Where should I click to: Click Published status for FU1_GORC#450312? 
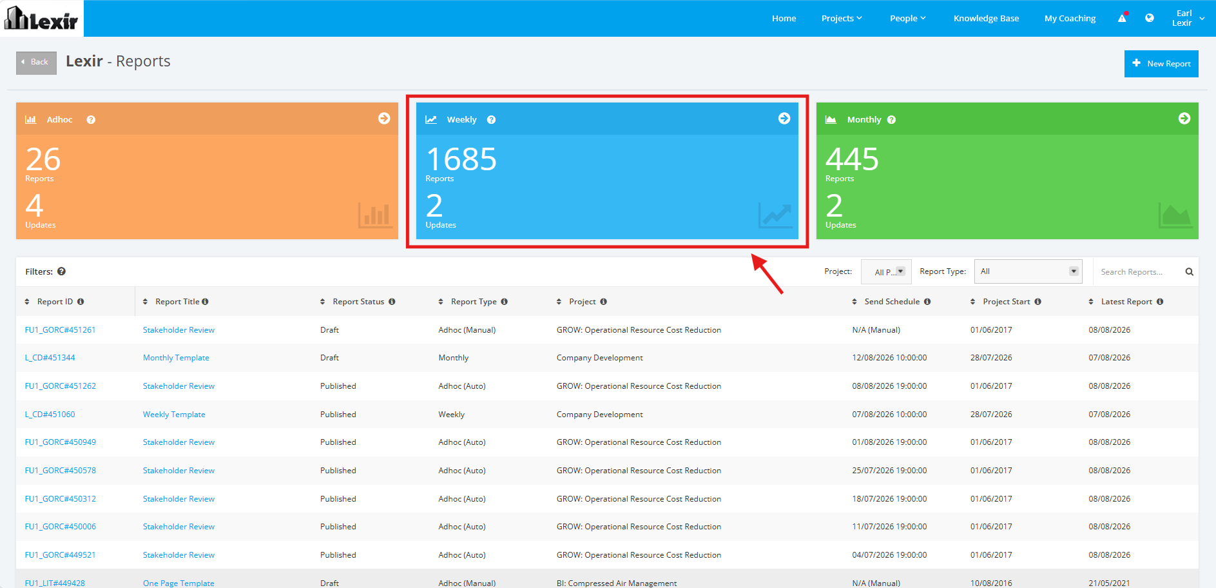coord(338,499)
